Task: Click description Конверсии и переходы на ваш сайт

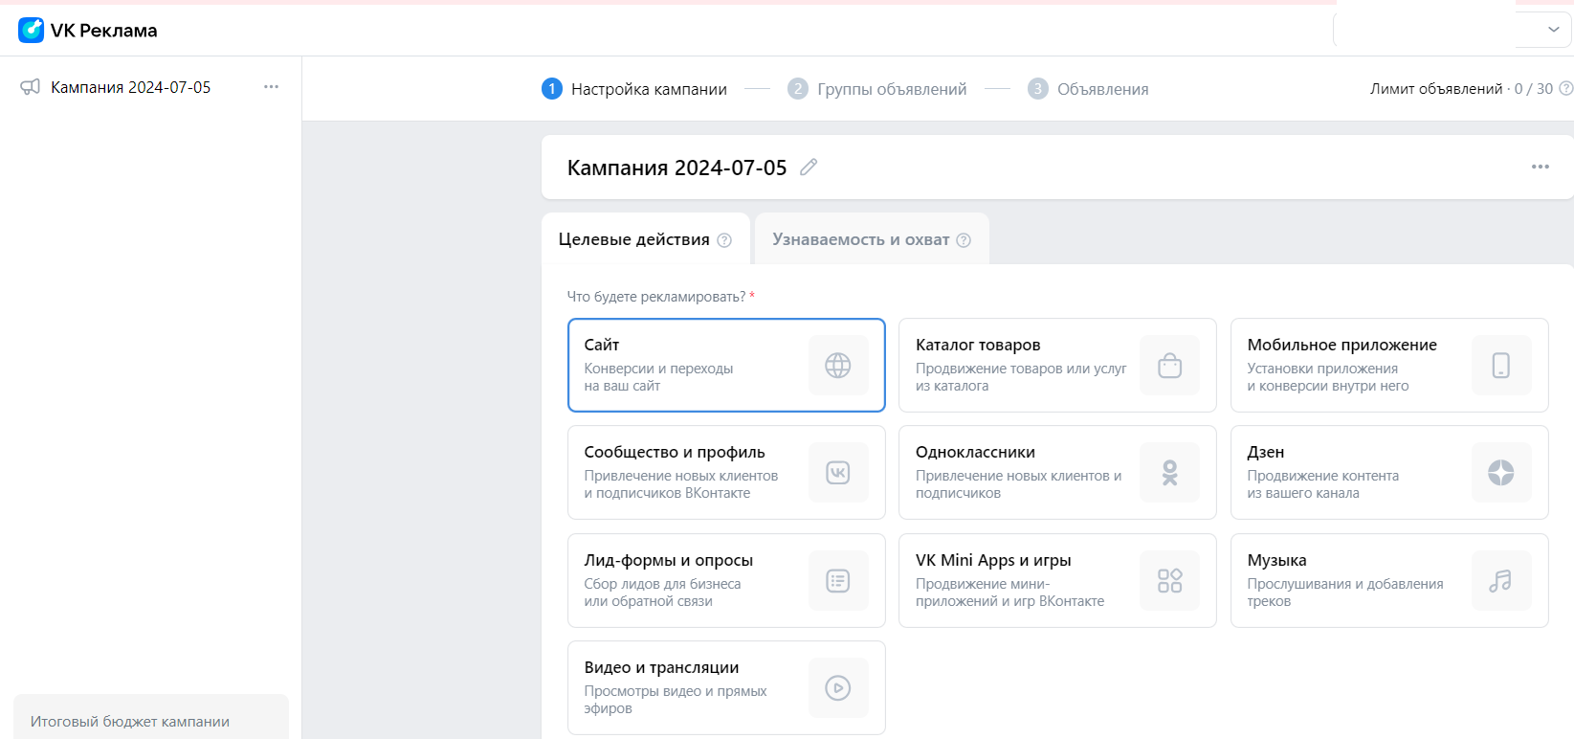Action: (x=658, y=377)
